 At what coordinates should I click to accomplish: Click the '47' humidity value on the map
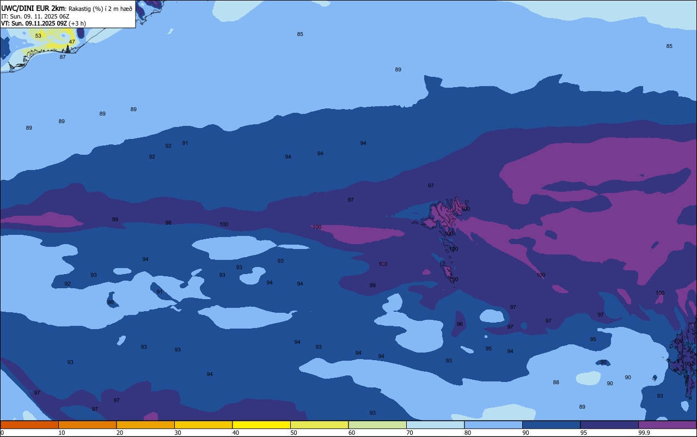72,42
